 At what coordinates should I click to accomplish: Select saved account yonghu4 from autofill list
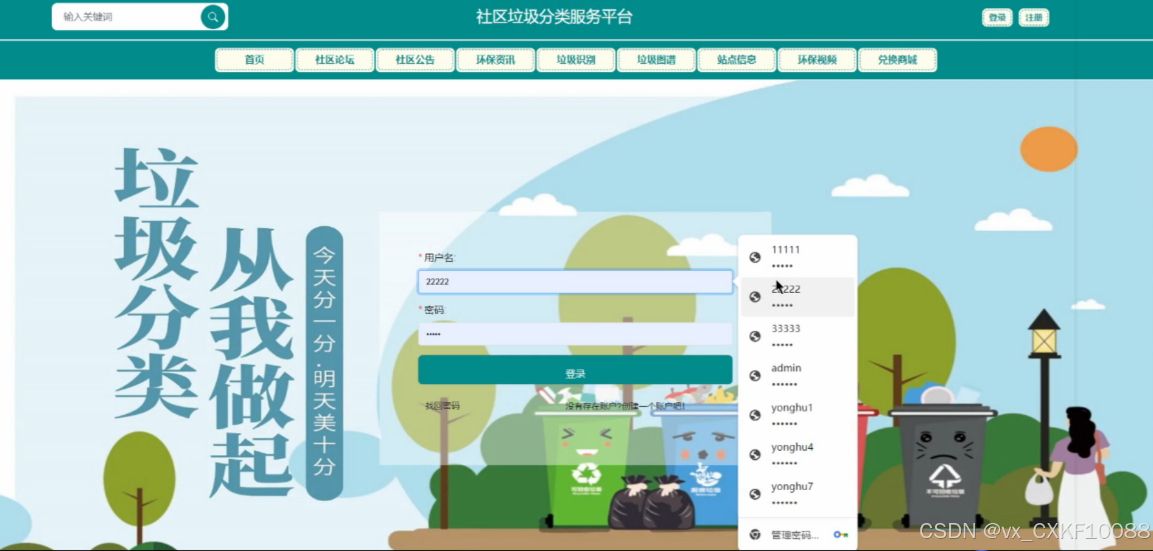coord(797,455)
